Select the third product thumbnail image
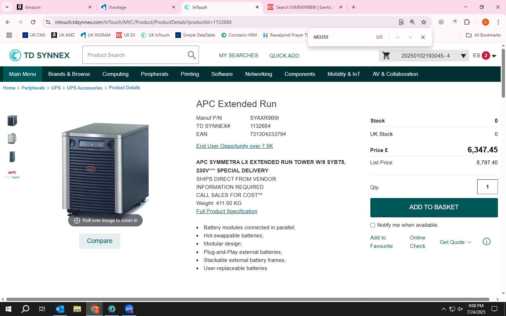Viewport: 506px width, 316px height. click(x=12, y=157)
